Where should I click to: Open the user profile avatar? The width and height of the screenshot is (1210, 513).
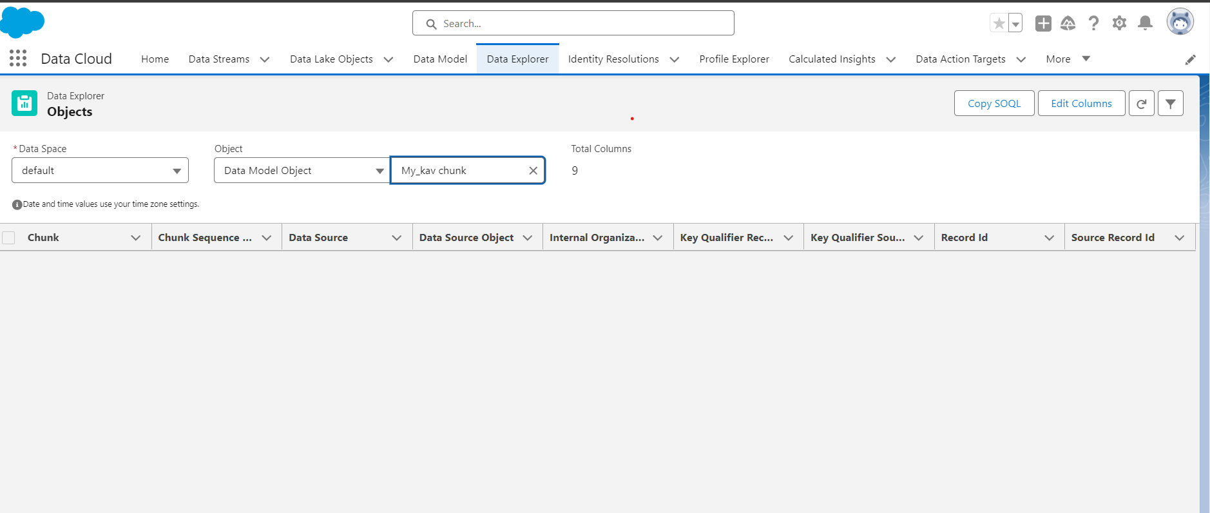[1180, 23]
